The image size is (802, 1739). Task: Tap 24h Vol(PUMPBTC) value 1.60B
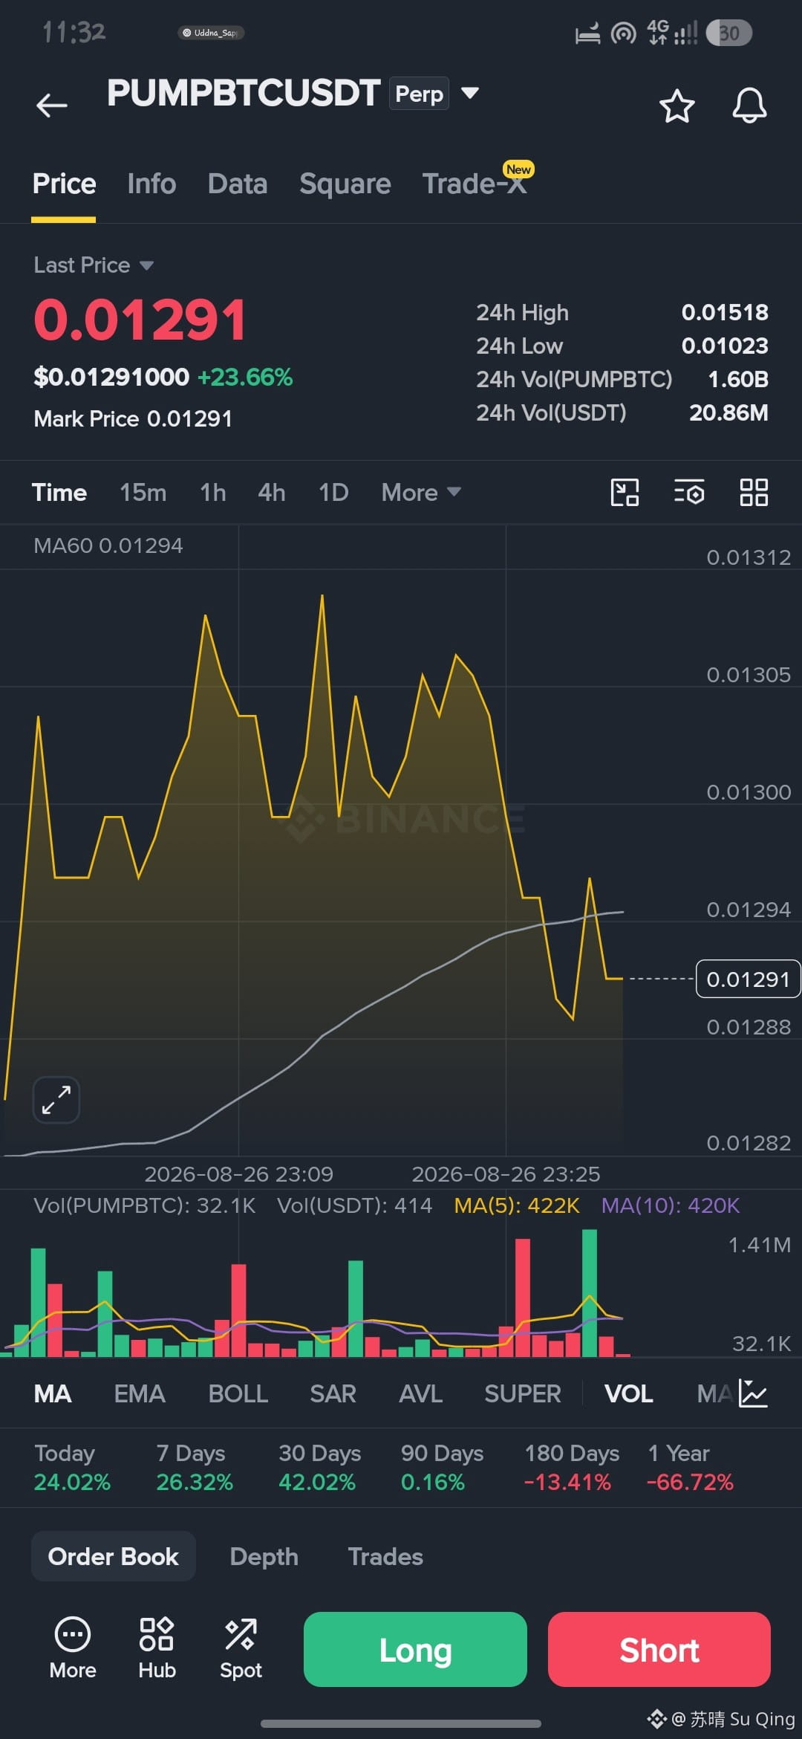click(x=737, y=379)
